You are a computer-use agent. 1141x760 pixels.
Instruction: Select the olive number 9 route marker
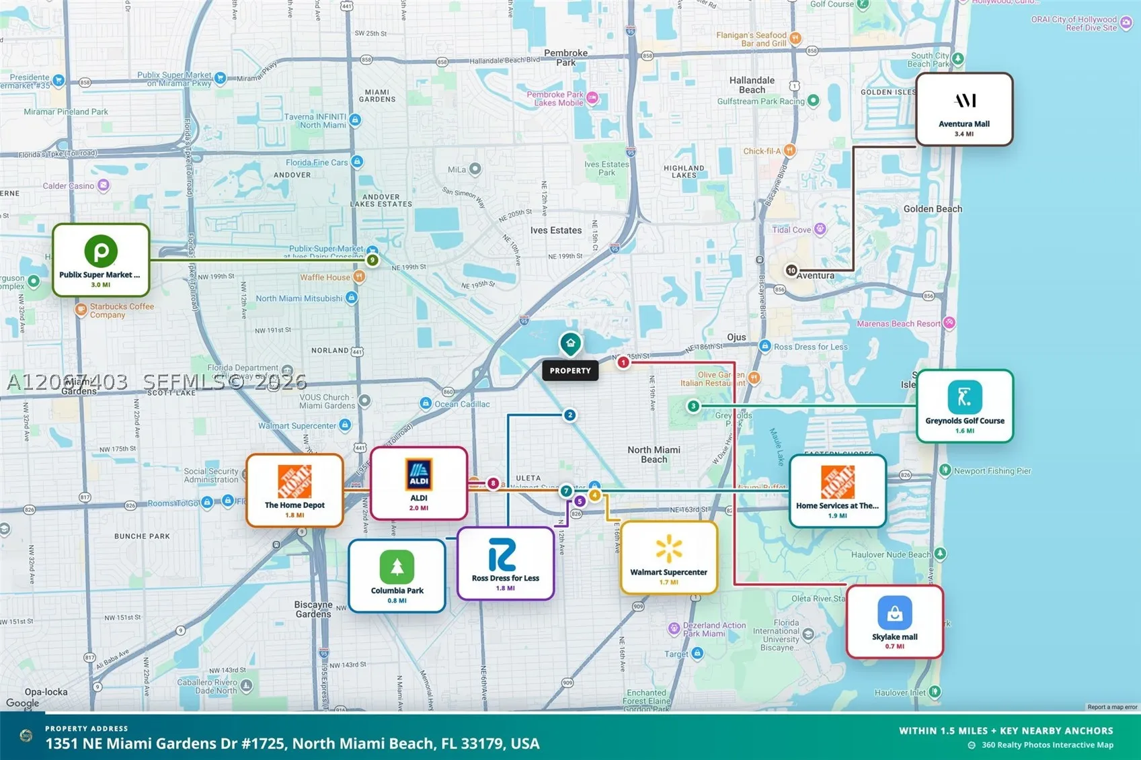(372, 260)
